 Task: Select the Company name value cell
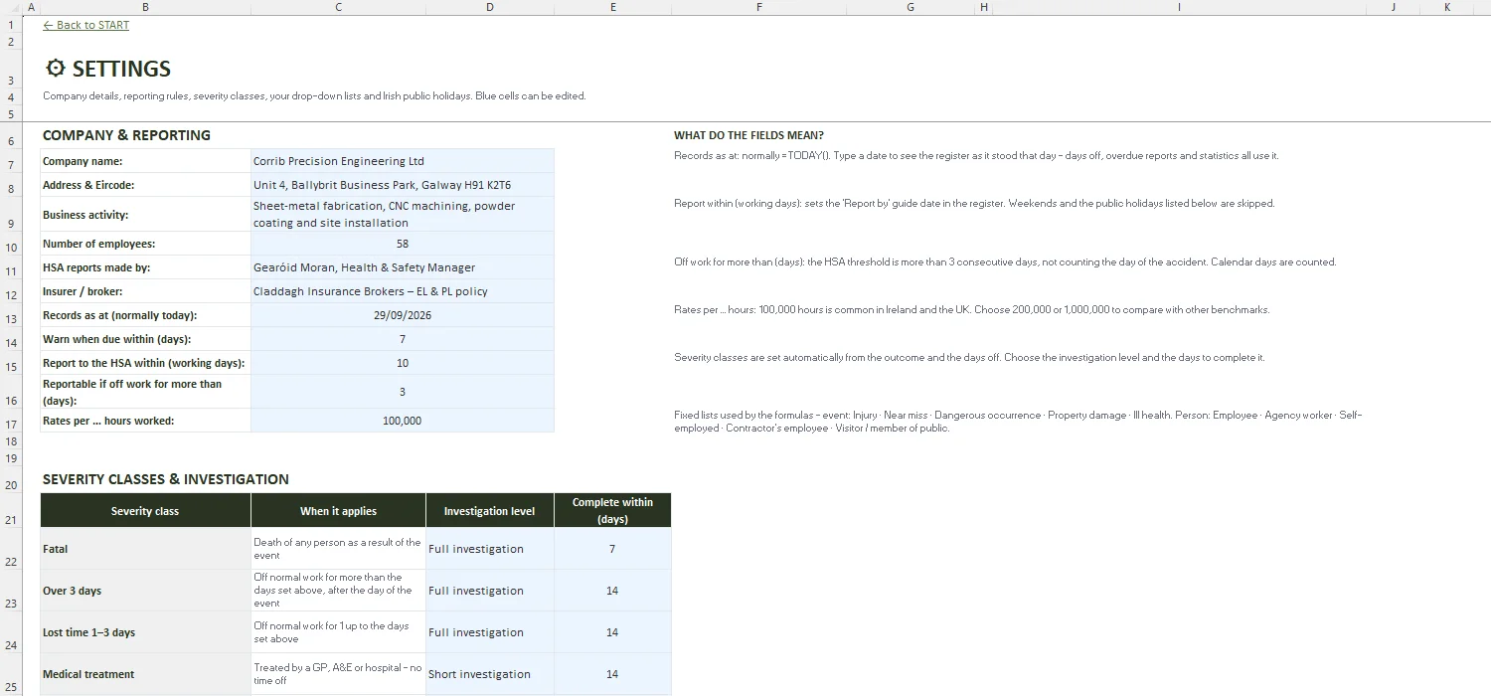[x=403, y=161]
